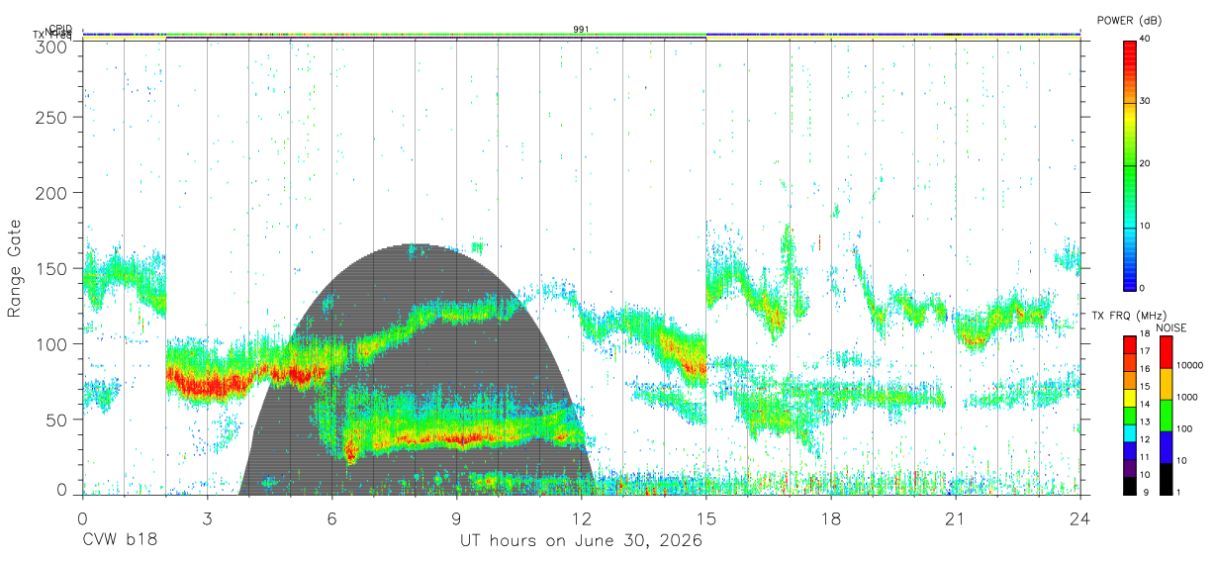This screenshot has height=561, width=1215.
Task: Click the 13 MHz label in frequency legend
Action: pyautogui.click(x=1146, y=422)
